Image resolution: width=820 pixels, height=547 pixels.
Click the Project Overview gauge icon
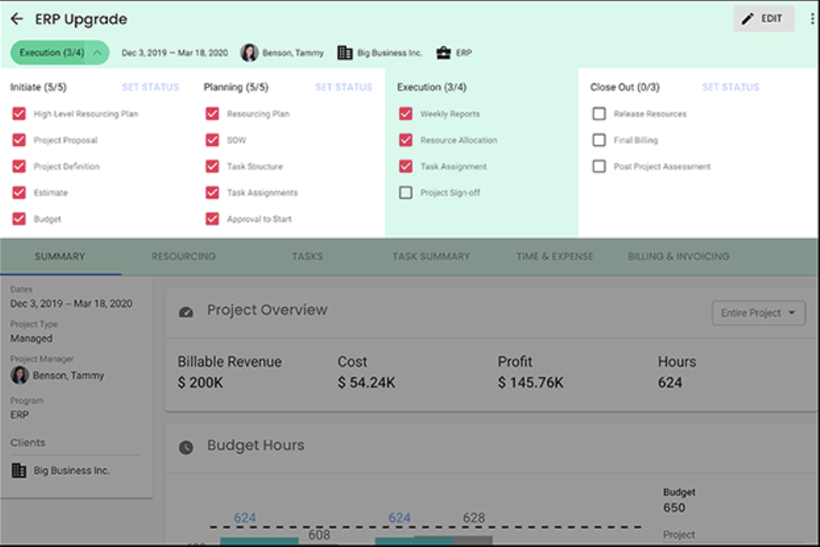[x=186, y=311]
